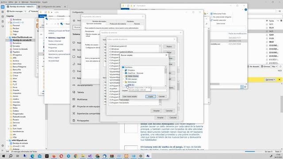The width and height of the screenshot is (283, 159).
Task: Collapse the gmail.com account tree
Action: [7, 140]
